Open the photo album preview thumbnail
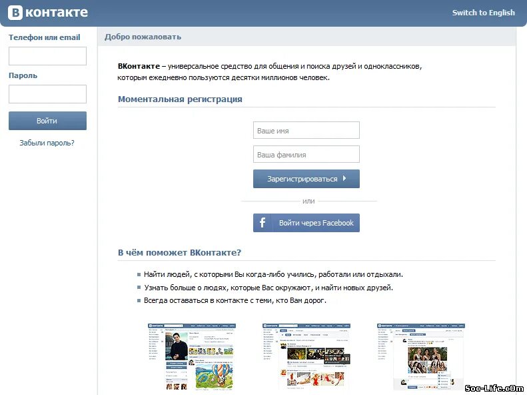The image size is (527, 395). (421, 357)
